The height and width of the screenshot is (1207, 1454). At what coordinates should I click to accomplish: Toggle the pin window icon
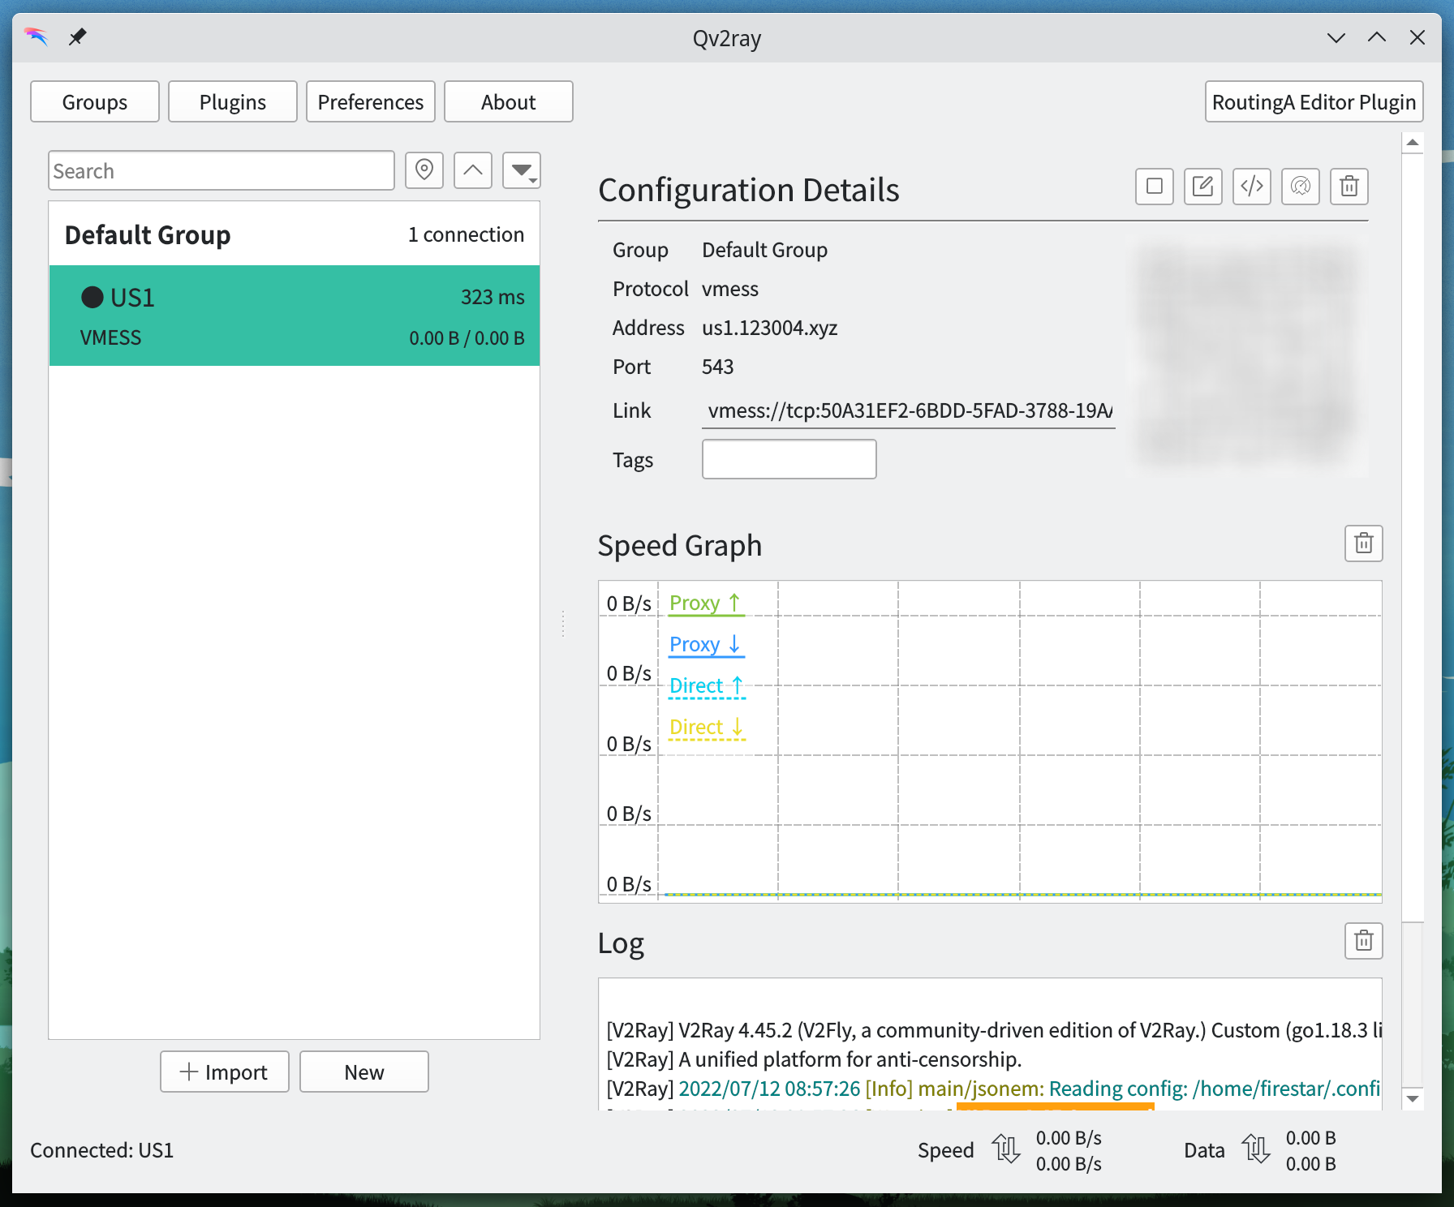point(77,37)
